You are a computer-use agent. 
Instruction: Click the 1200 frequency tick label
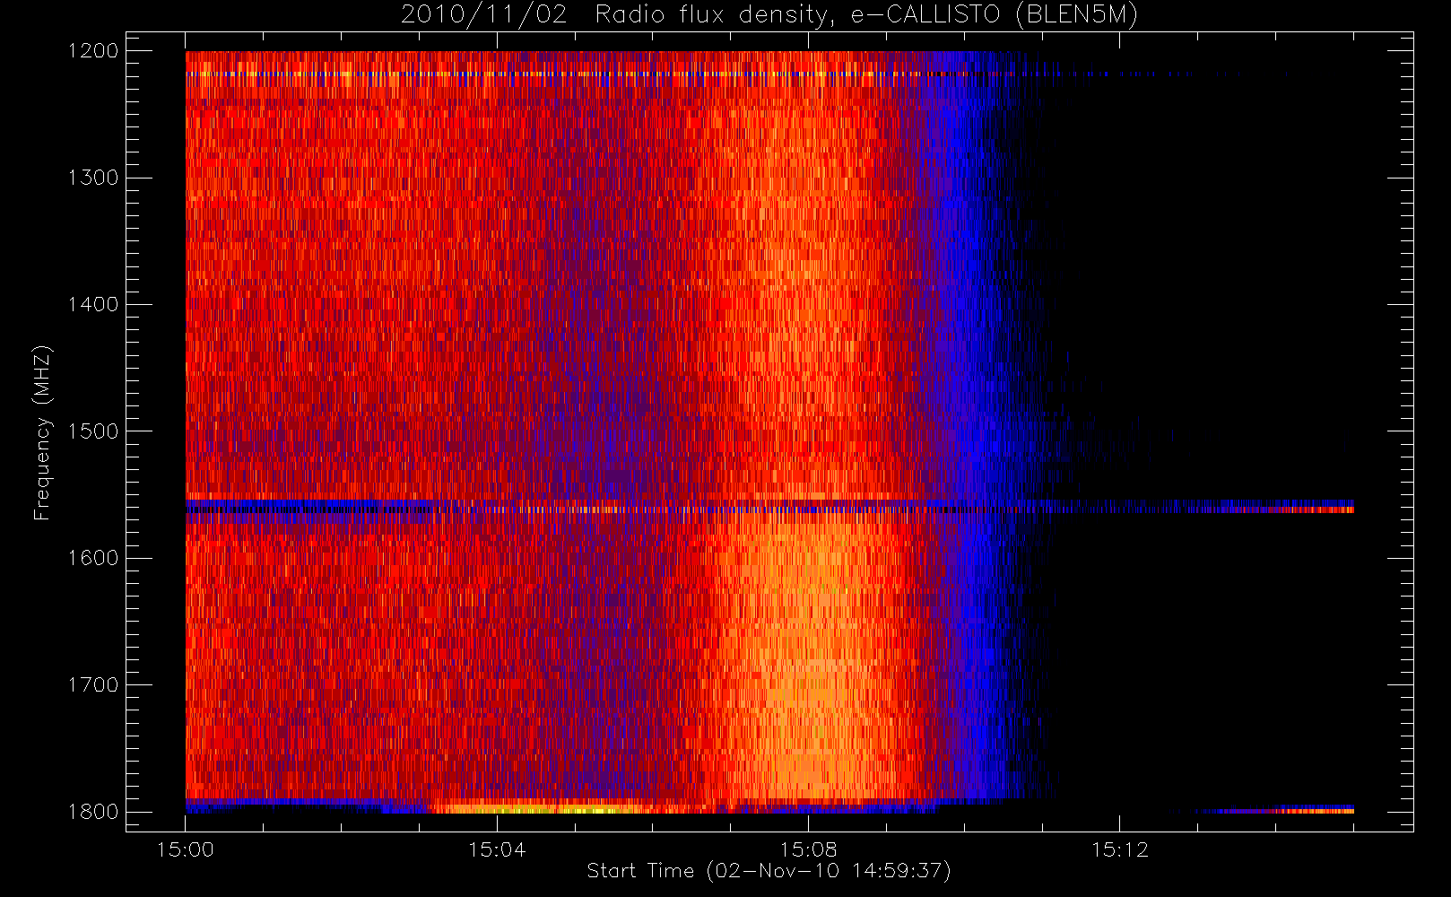click(x=93, y=51)
